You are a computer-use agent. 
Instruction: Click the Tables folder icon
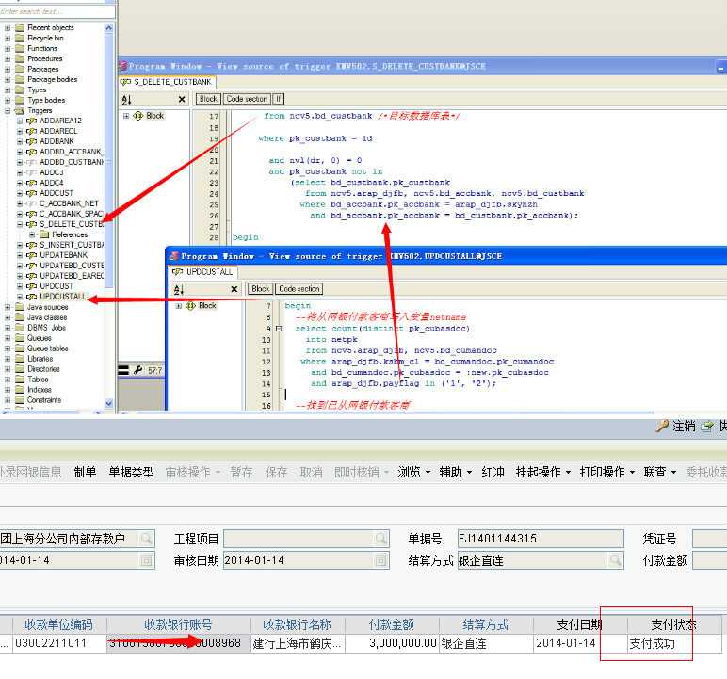20,380
